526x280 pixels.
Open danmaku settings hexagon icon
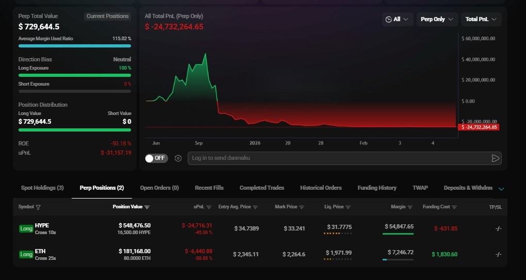[x=178, y=158]
